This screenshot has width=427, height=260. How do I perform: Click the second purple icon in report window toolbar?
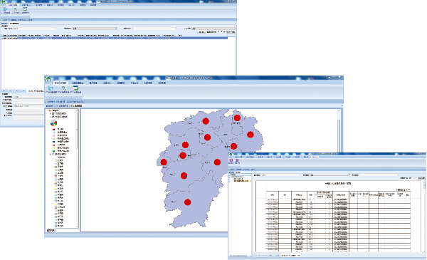(x=237, y=160)
